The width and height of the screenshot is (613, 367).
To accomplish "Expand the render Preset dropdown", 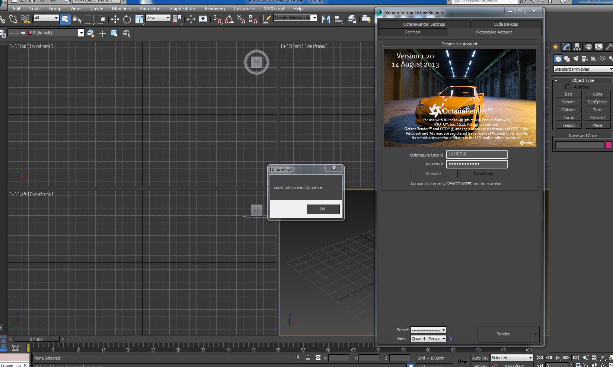I will (428, 330).
